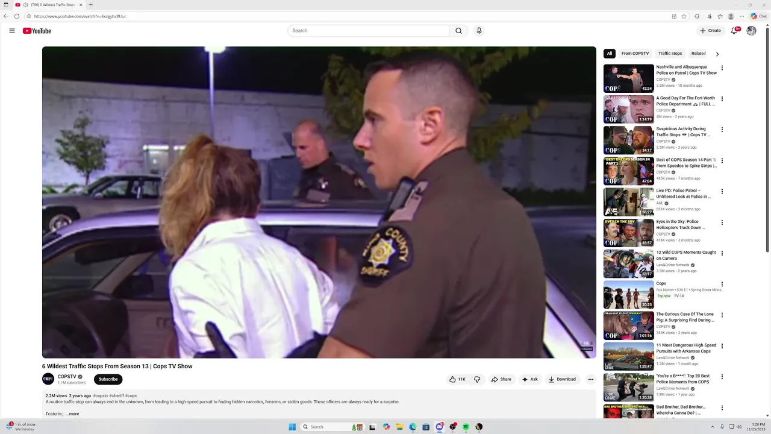Click the Create button
The height and width of the screenshot is (434, 771).
[710, 31]
